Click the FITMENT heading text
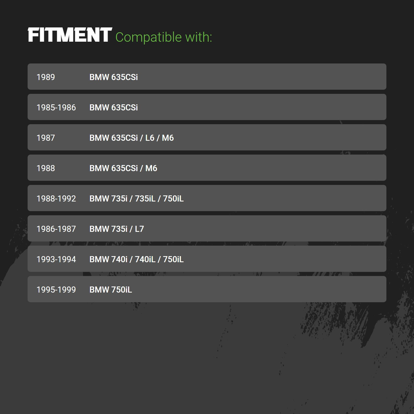414x414 pixels. click(70, 35)
